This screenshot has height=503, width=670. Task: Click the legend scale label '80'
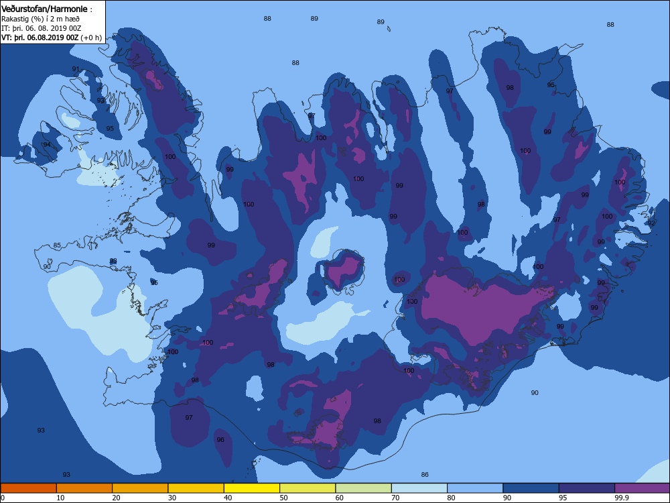(x=451, y=498)
